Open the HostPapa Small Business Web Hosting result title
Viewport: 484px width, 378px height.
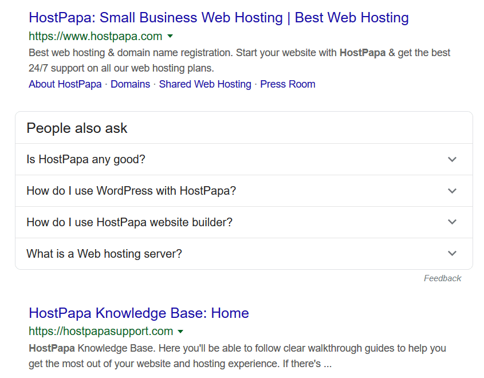(219, 18)
